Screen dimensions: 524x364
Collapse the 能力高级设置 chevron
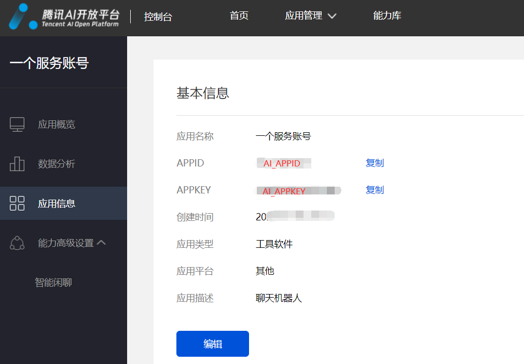101,243
